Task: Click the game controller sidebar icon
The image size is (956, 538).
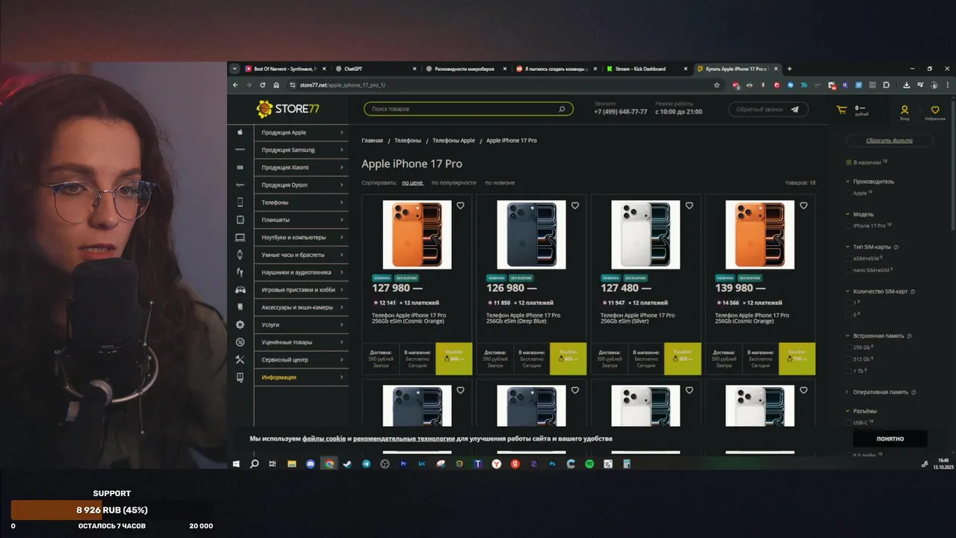Action: click(240, 290)
